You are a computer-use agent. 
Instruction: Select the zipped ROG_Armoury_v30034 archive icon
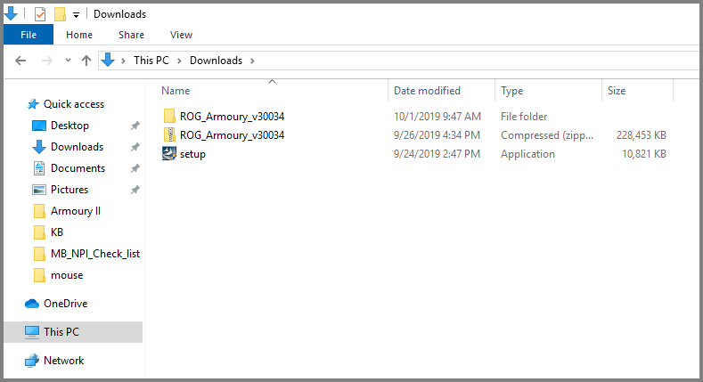(x=169, y=134)
